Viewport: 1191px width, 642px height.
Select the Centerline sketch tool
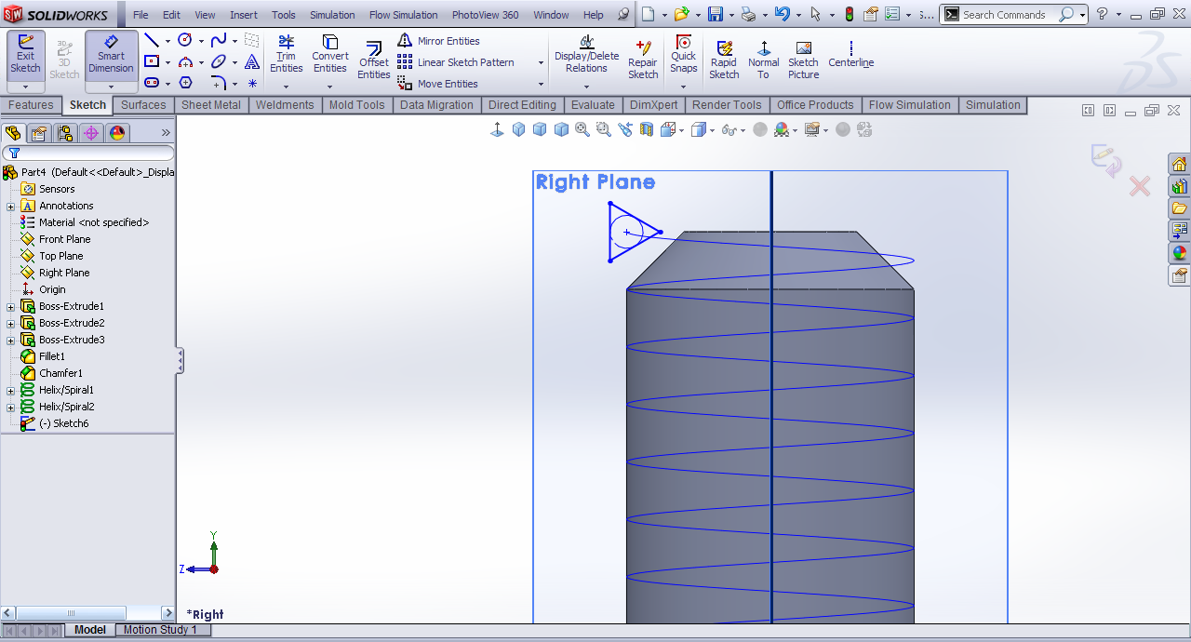pyautogui.click(x=850, y=54)
